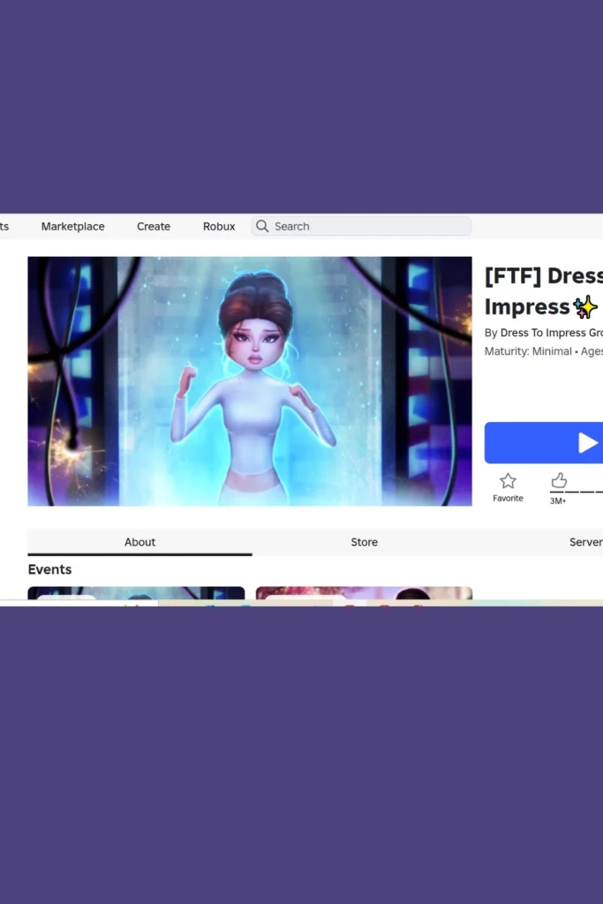The width and height of the screenshot is (603, 904).
Task: Switch to the Store tab
Action: pos(365,542)
